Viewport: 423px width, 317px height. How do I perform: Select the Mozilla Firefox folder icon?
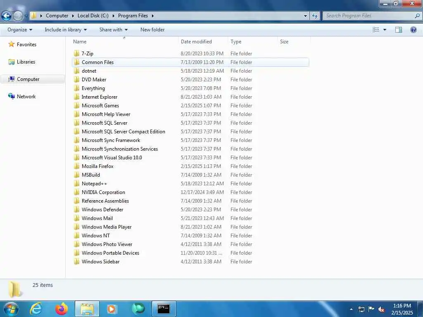[76, 166]
